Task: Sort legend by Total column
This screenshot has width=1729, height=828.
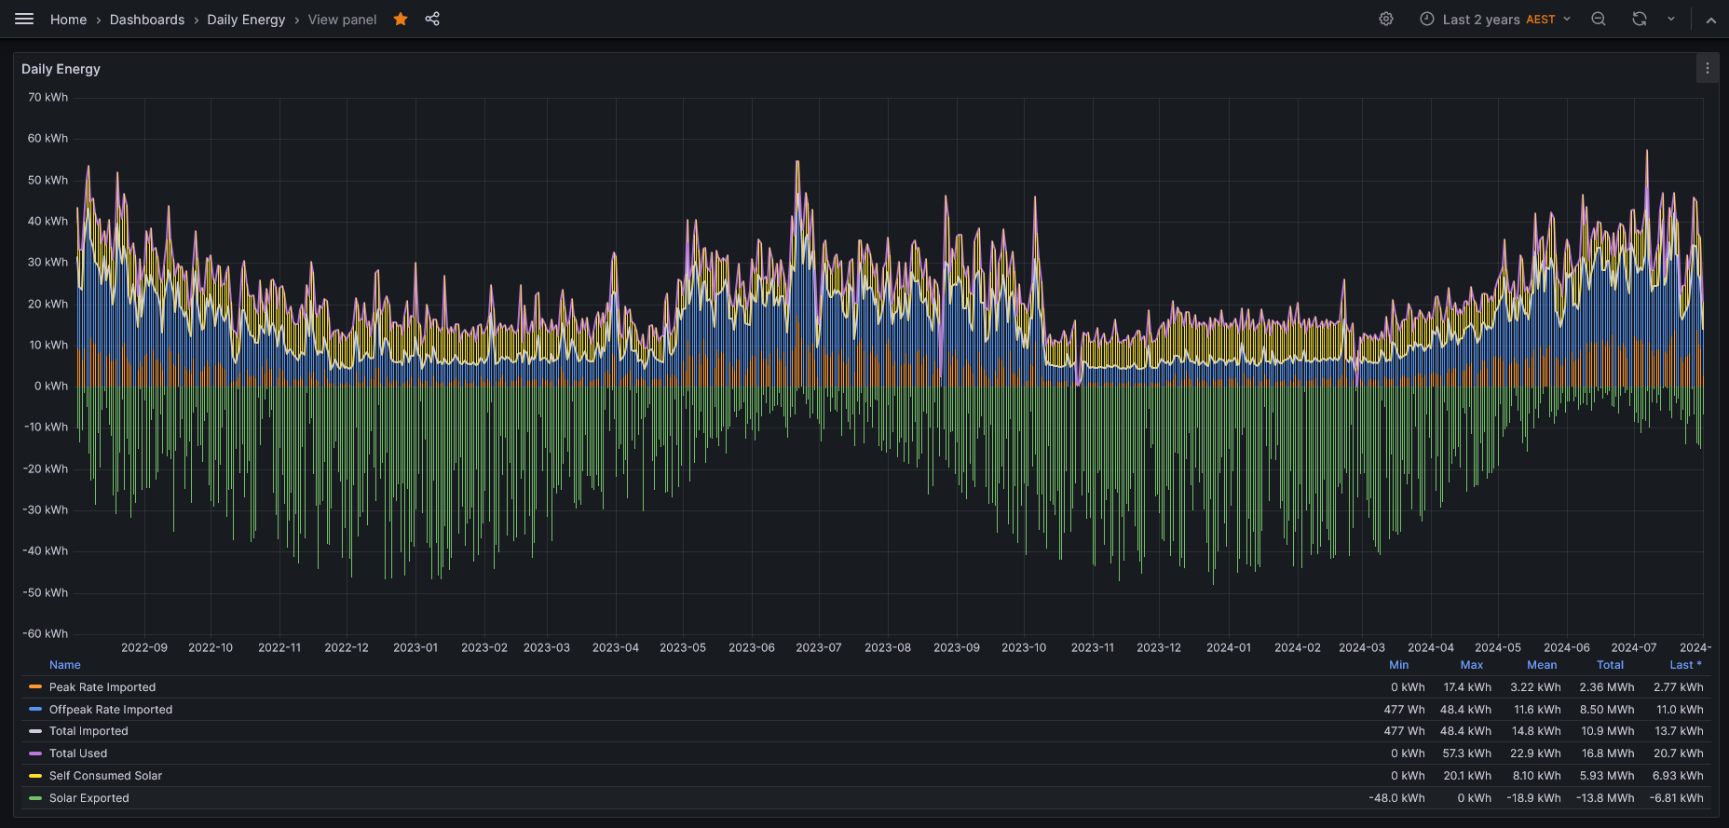Action: 1610,665
